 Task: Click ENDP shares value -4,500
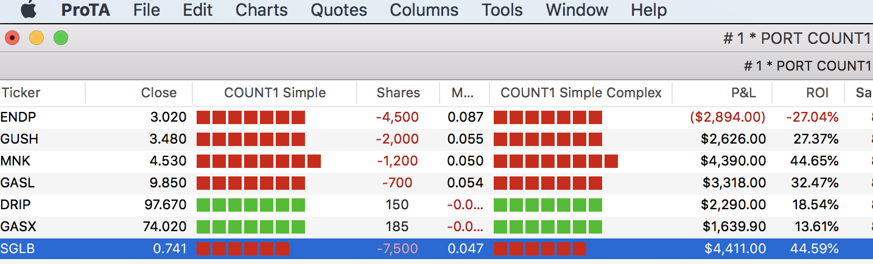tap(397, 117)
